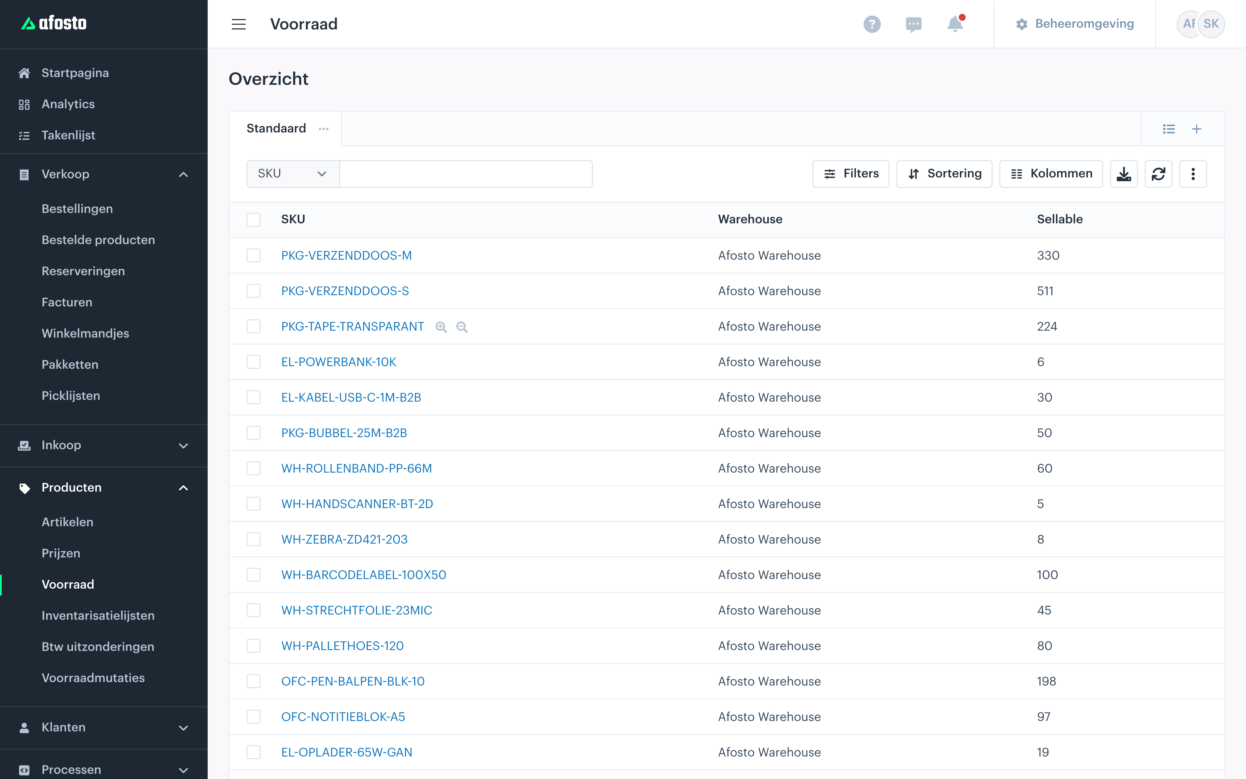Click into the SKU search input field

[x=466, y=174]
